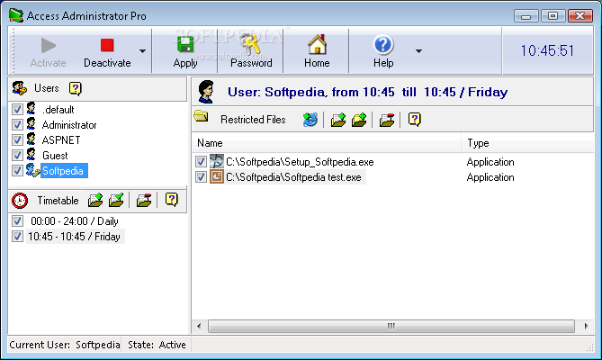Screen dimensions: 602x360
Task: Select the Softpedia user entry
Action: pos(64,171)
